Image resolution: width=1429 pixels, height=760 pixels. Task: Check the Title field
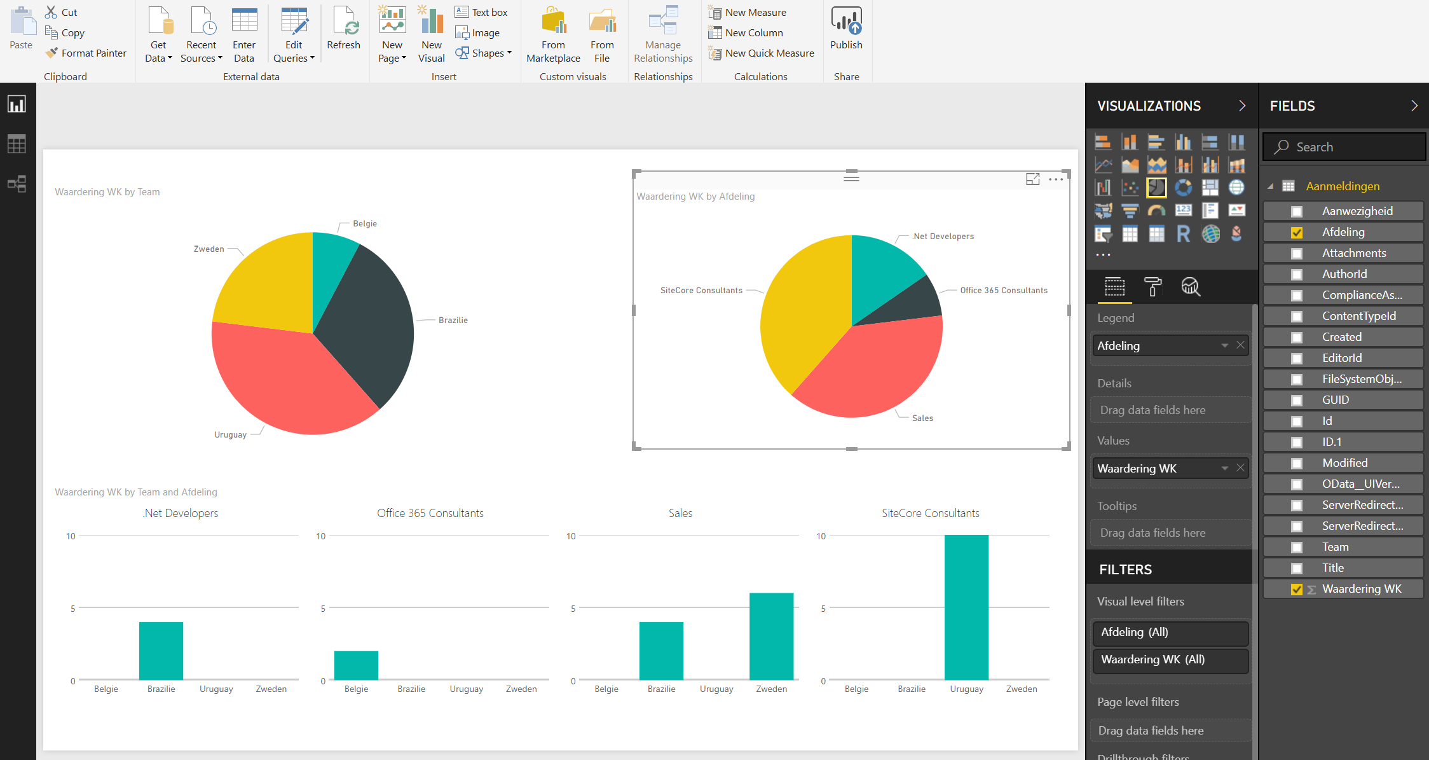[1297, 568]
